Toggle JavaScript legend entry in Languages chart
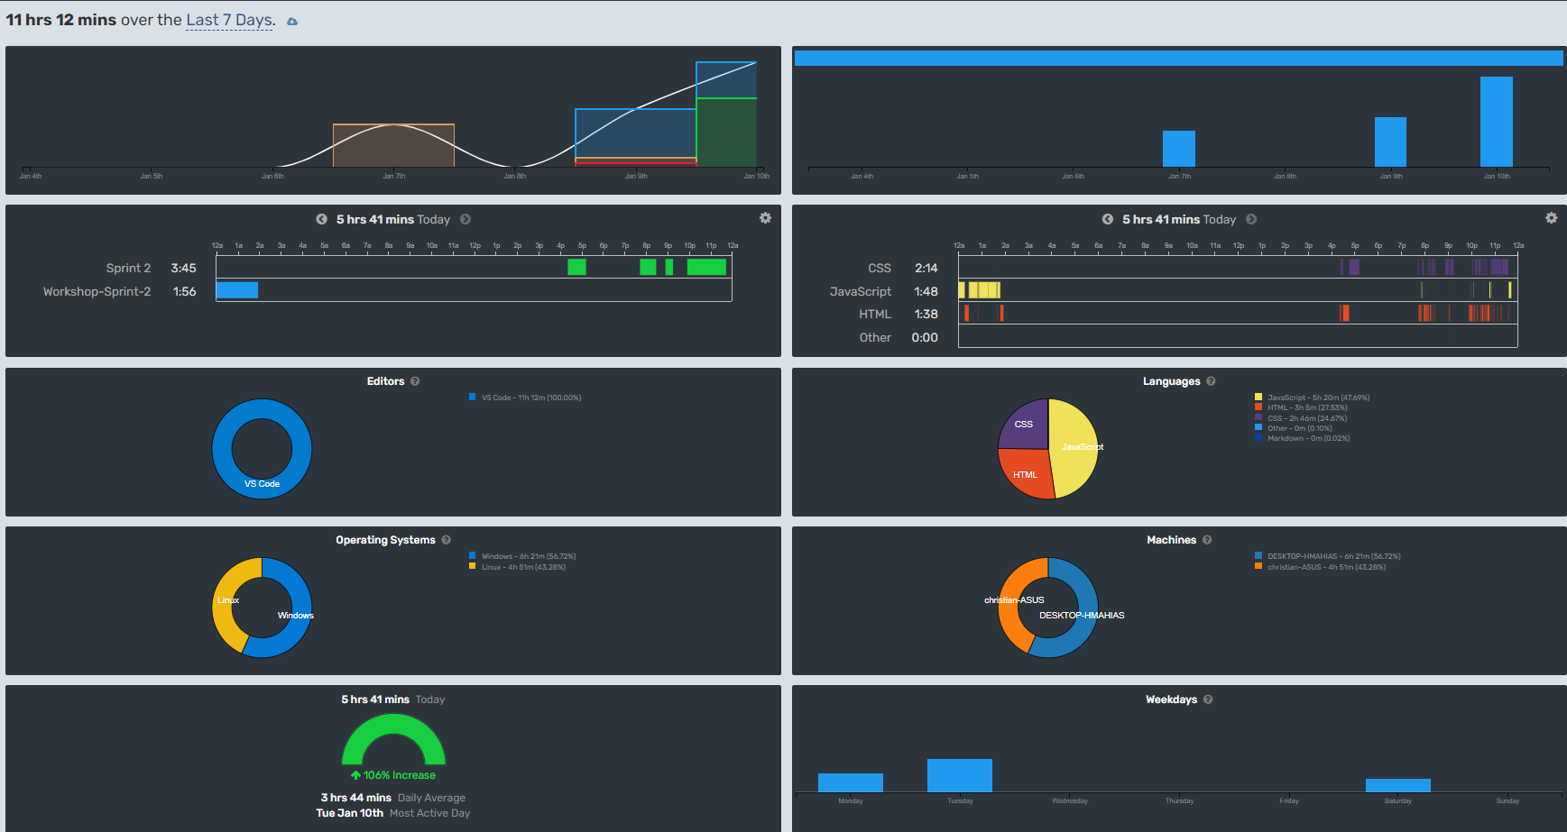Screen dimensions: 1567x832 pyautogui.click(x=1313, y=398)
